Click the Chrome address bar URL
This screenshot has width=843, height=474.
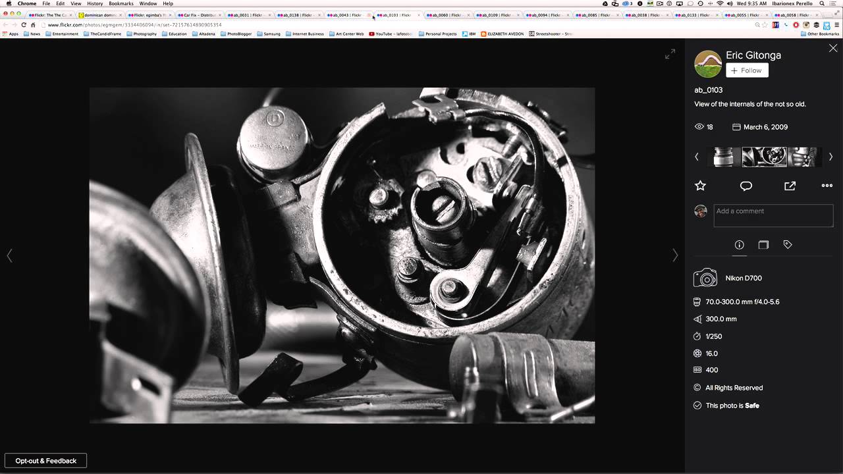(x=135, y=25)
